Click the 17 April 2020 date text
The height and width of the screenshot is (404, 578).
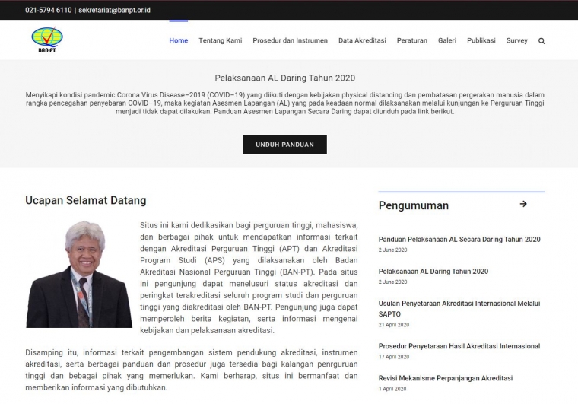pyautogui.click(x=394, y=357)
